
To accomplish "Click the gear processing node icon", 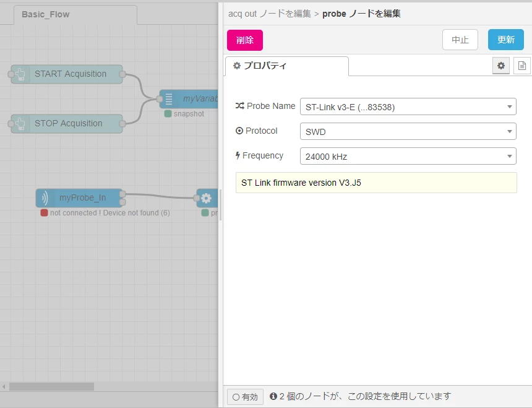I will pyautogui.click(x=206, y=198).
